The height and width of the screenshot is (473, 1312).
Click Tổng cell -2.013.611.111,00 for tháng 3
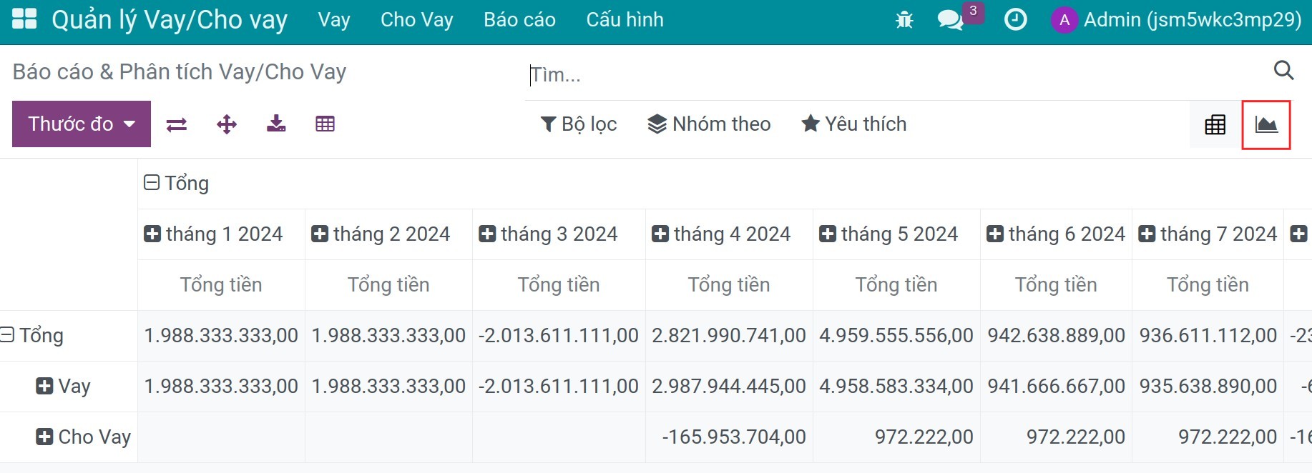coord(559,335)
